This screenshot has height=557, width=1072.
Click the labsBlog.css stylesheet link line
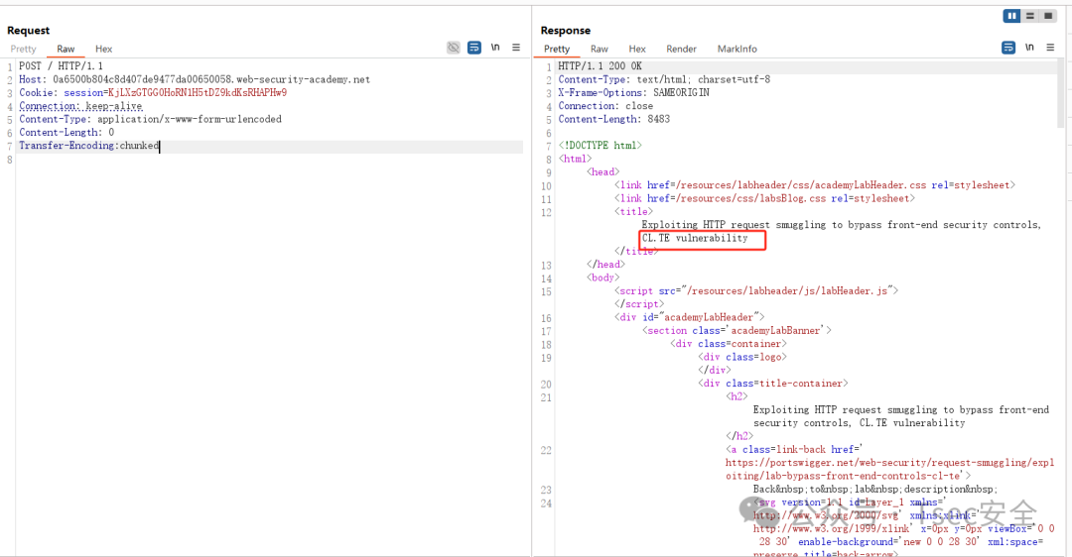[x=764, y=198]
